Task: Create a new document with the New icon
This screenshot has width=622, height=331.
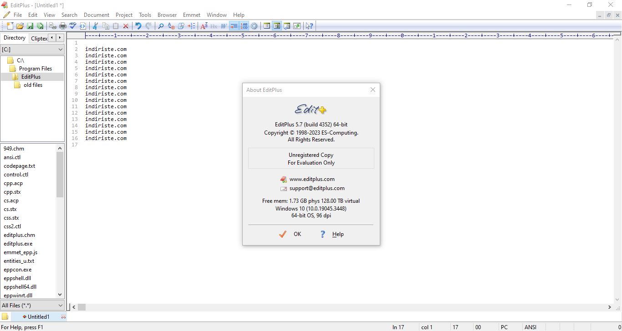Action: [x=10, y=26]
